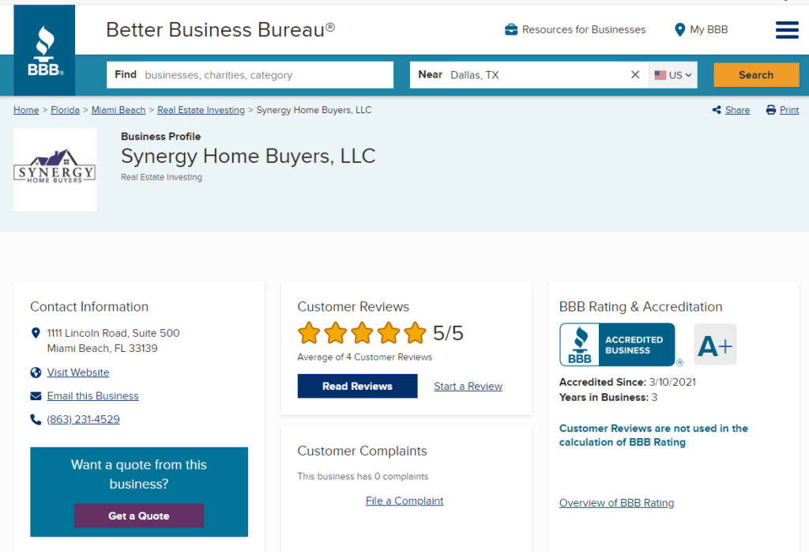Focus the Find businesses search field
809x552 pixels.
[250, 75]
